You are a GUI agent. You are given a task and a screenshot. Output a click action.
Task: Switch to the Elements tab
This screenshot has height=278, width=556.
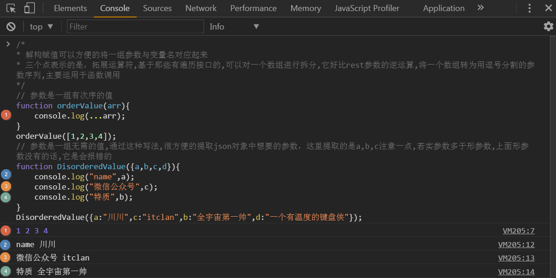coord(70,8)
